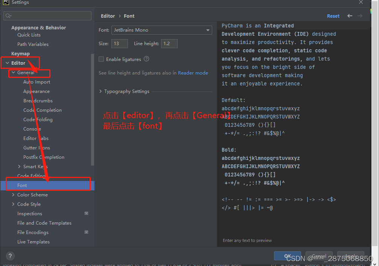Select Inspections settings item
Image resolution: width=379 pixels, height=266 pixels.
click(30, 214)
